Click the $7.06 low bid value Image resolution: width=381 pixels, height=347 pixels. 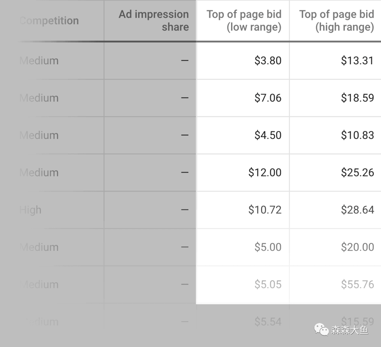(x=268, y=98)
